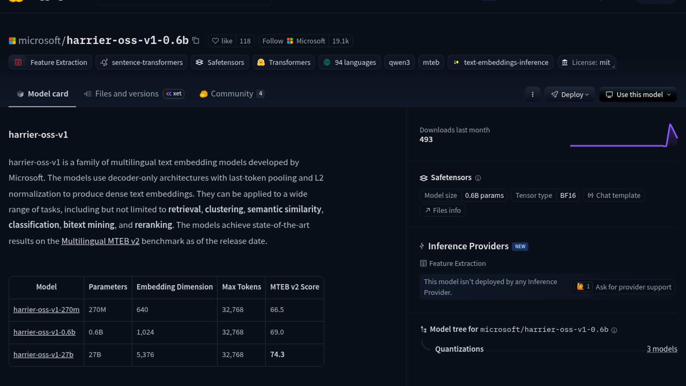686x386 pixels.
Task: Click the downloads trend chart
Action: coord(623,136)
